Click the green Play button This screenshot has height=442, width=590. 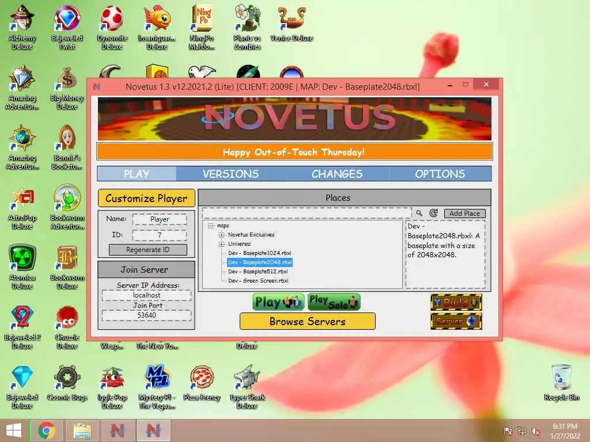point(278,302)
